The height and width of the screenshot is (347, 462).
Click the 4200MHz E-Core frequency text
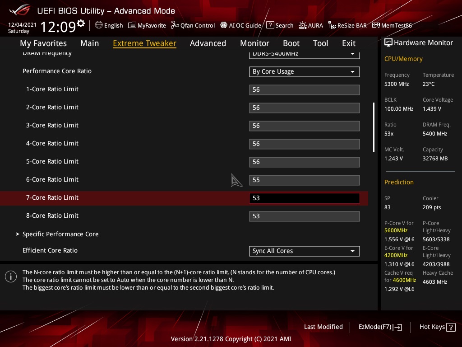(396, 255)
